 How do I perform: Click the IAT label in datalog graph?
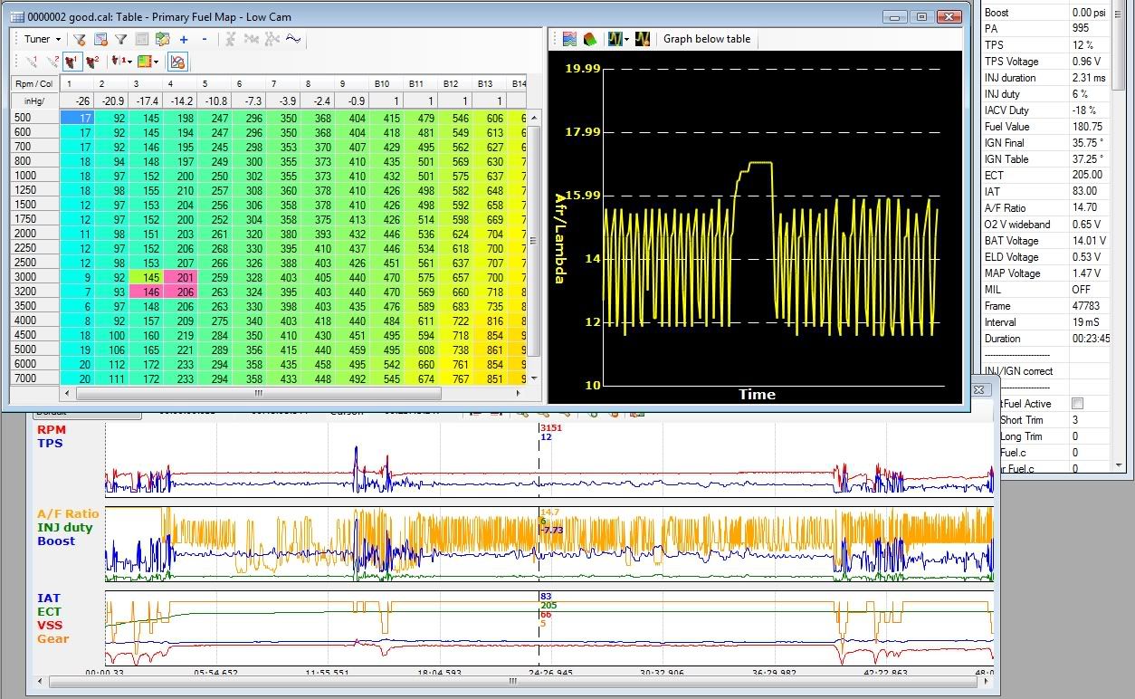coord(49,598)
